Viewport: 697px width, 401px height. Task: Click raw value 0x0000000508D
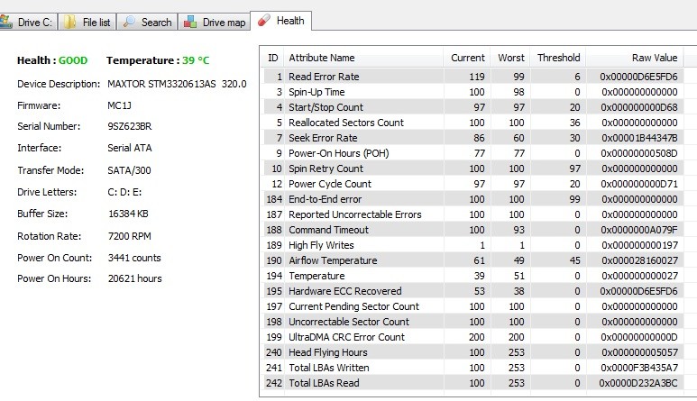[639, 153]
